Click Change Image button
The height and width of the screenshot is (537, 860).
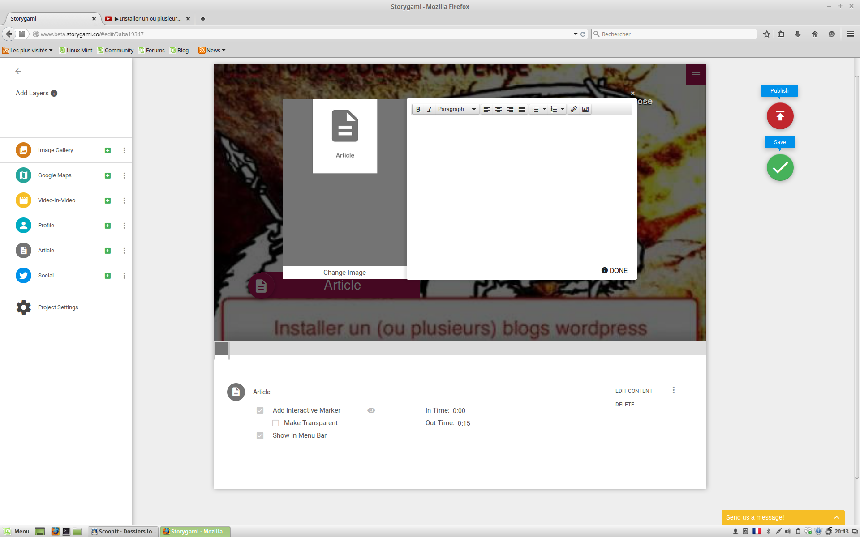[344, 273]
